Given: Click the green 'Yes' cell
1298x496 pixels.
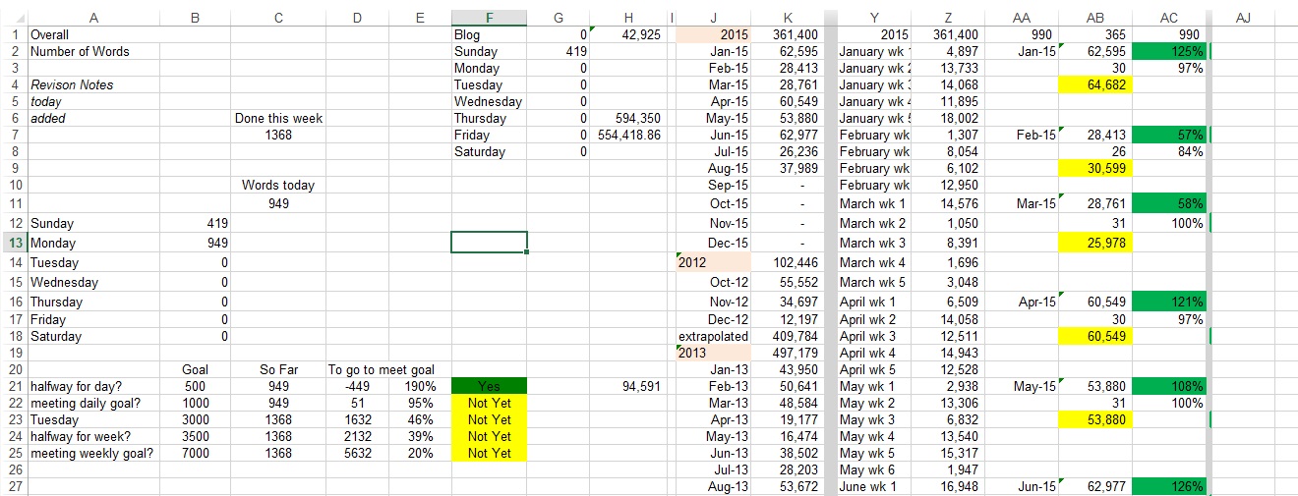Looking at the screenshot, I should [489, 386].
